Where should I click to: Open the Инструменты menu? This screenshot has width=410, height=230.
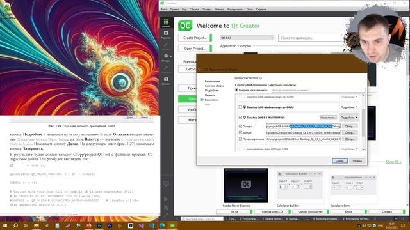point(235,10)
